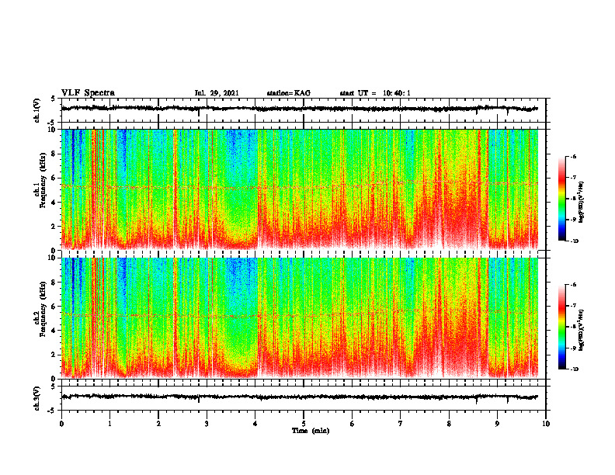Click the "2" kHz tick on ch.1 frequency axis
The width and height of the screenshot is (615, 475).
point(54,227)
